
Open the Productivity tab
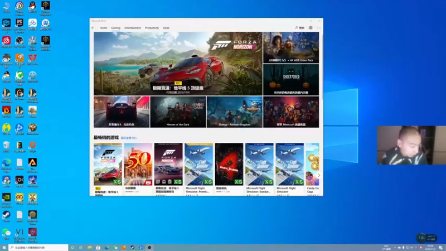(152, 28)
